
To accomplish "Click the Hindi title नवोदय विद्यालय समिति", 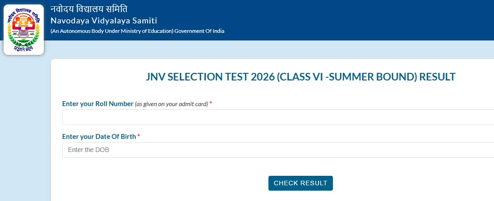I will [88, 9].
